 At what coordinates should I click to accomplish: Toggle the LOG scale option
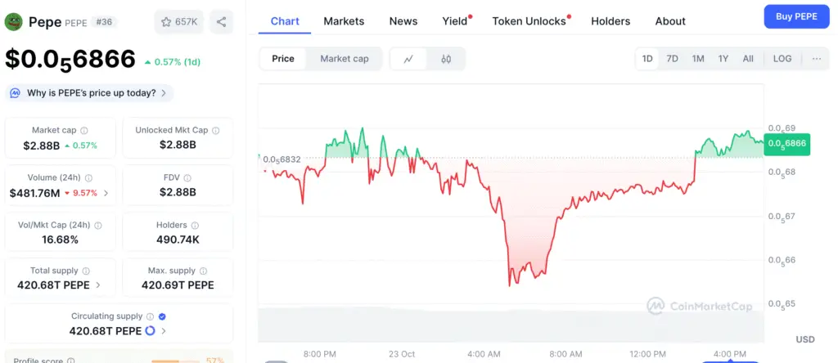pyautogui.click(x=782, y=59)
